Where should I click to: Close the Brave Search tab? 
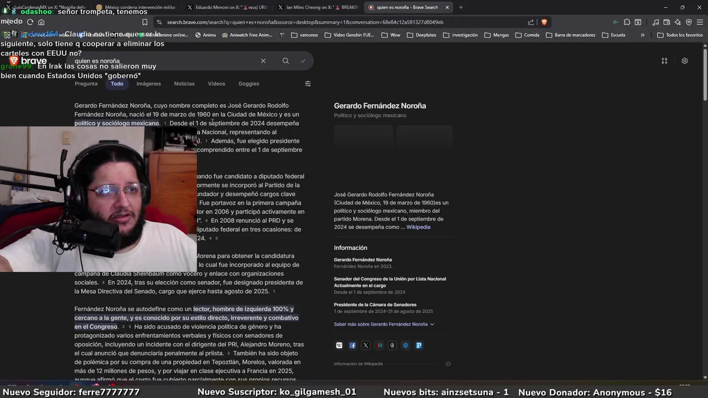(447, 7)
